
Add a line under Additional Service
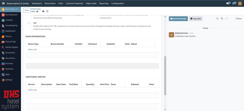(x=33, y=90)
